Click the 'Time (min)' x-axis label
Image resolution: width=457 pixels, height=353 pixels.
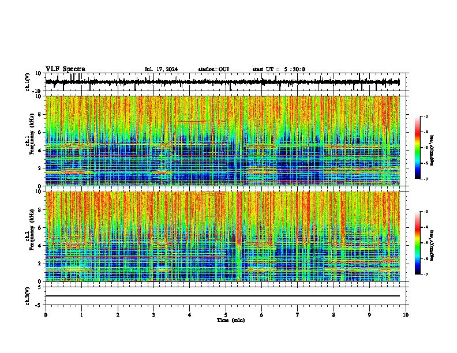click(231, 320)
